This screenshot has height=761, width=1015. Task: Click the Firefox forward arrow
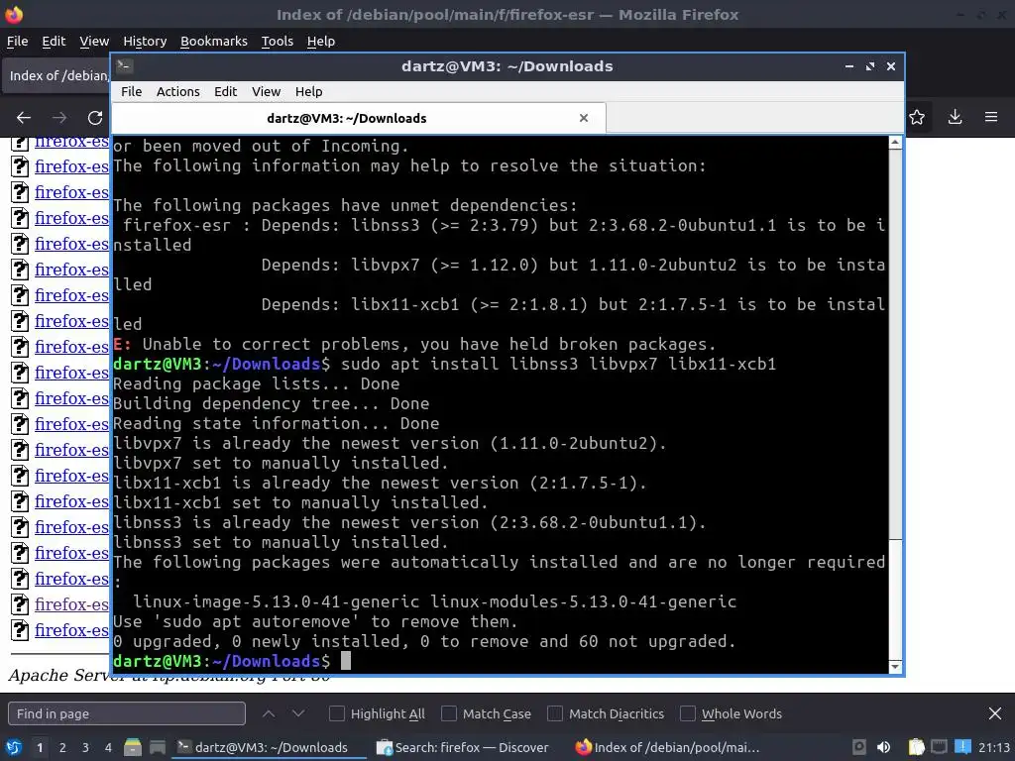59,117
